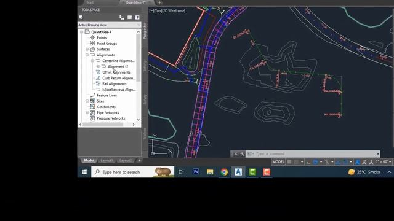This screenshot has height=221, width=394.
Task: Select the Points node icon
Action: click(92, 37)
